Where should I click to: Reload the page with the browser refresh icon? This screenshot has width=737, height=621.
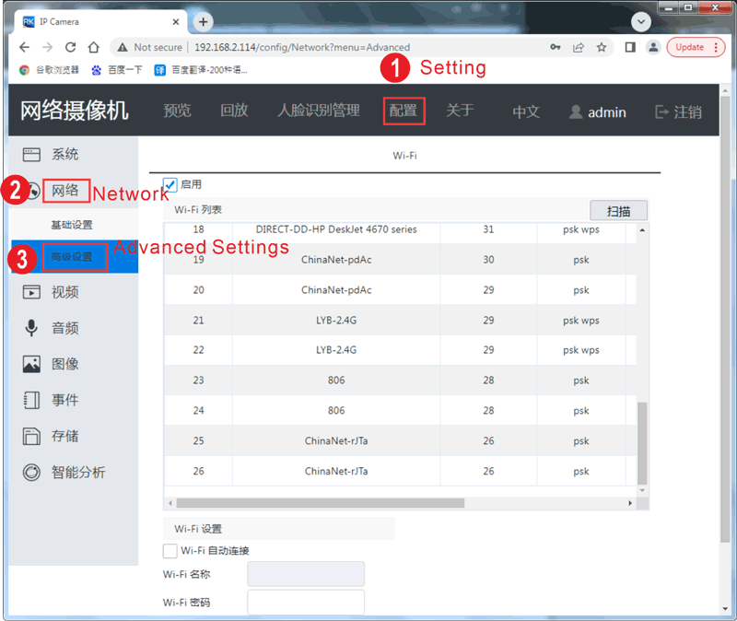(x=71, y=47)
